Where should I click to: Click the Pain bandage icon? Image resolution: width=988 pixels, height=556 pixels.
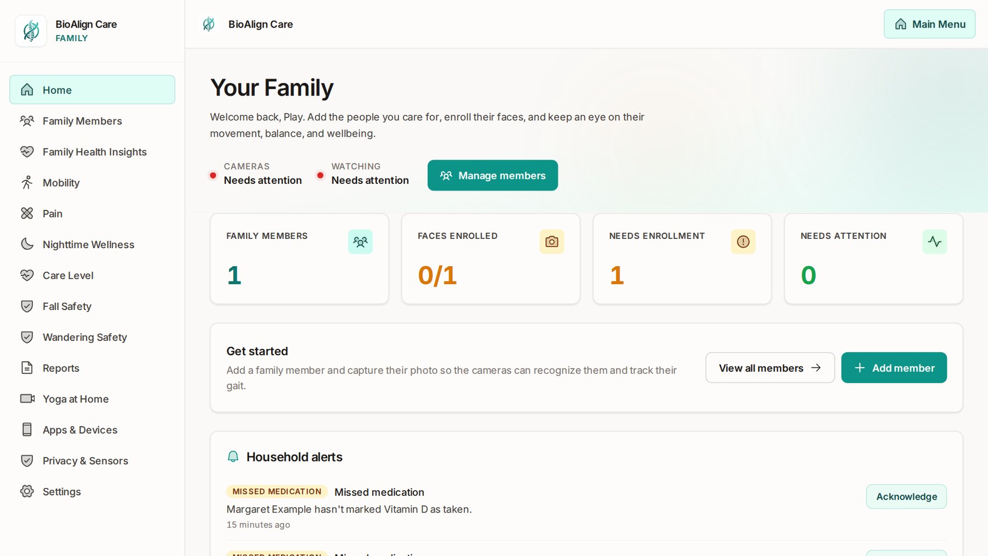coord(27,214)
